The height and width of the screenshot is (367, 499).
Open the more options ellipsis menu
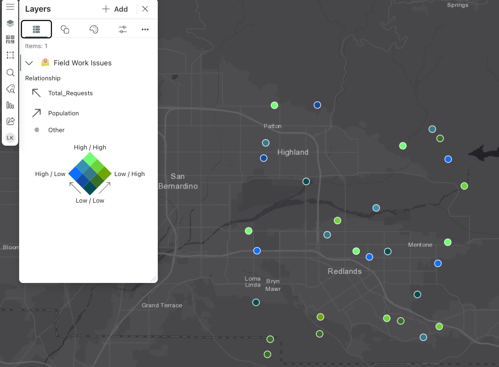point(145,29)
